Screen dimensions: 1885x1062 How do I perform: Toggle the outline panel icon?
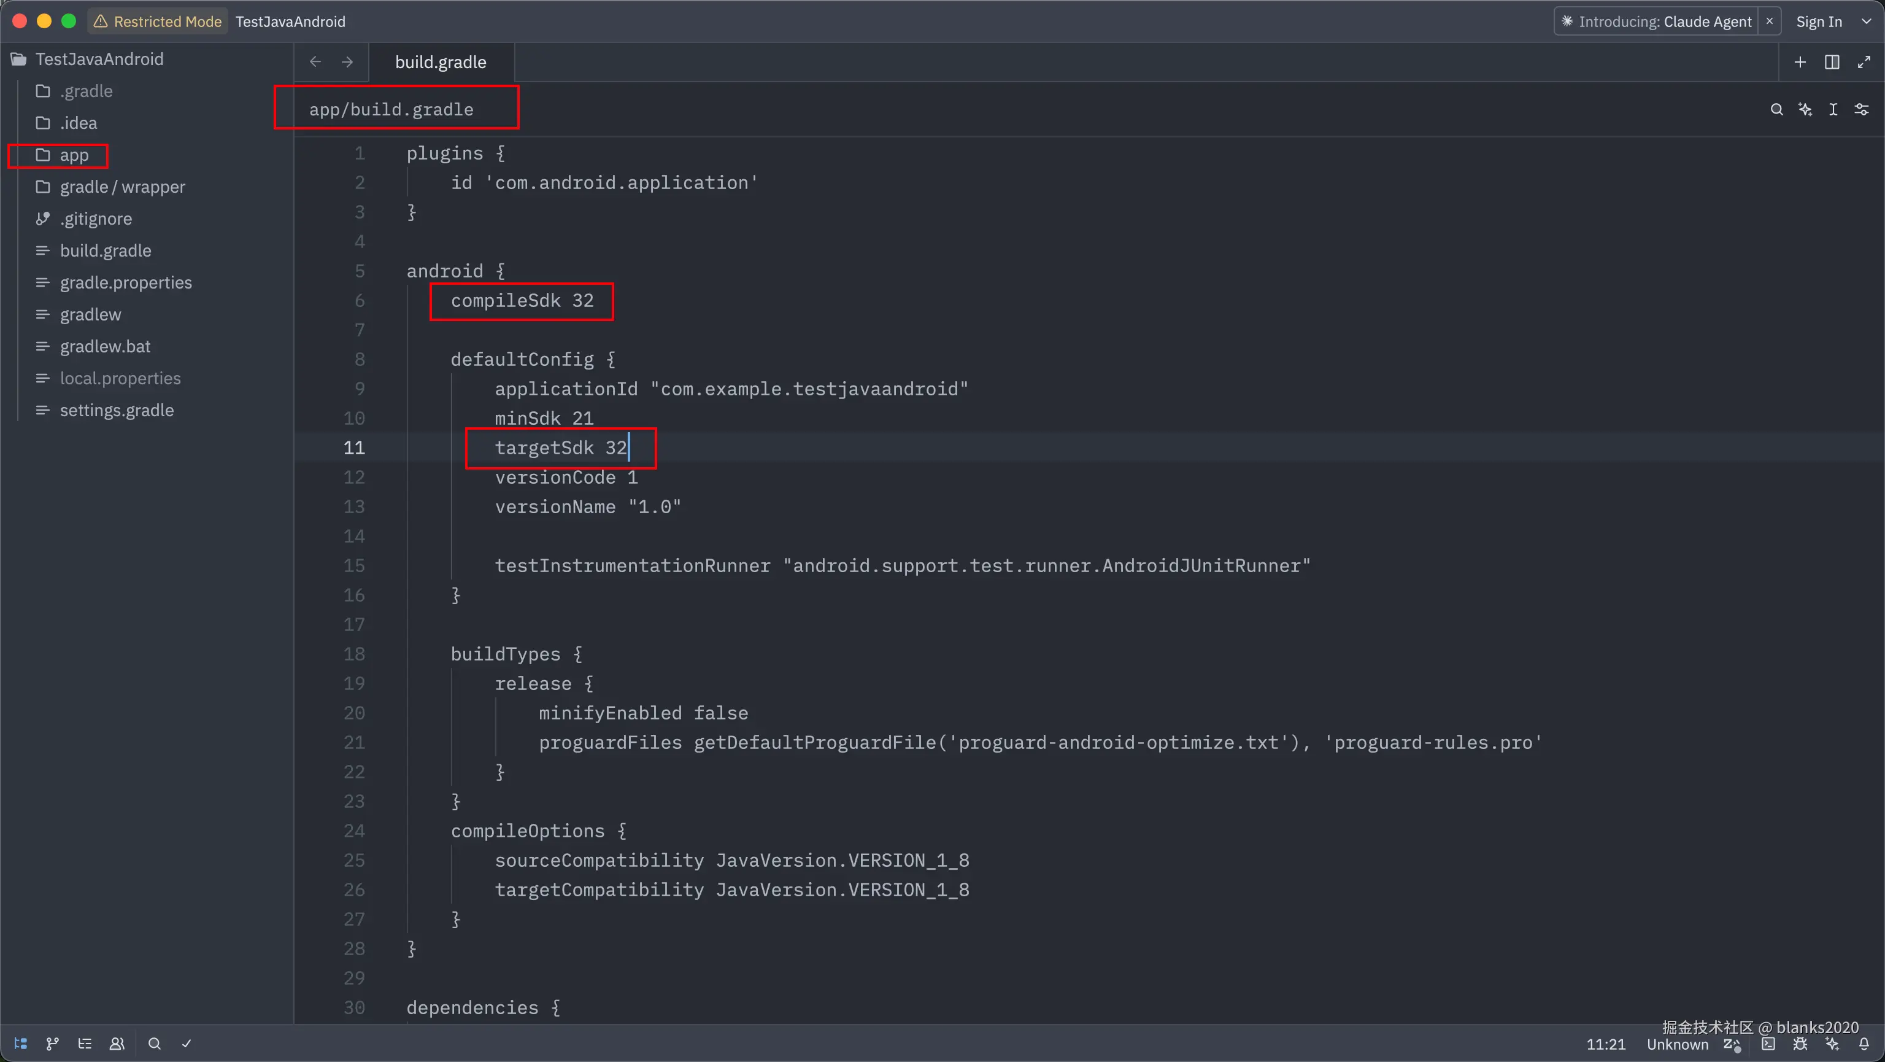tap(85, 1044)
